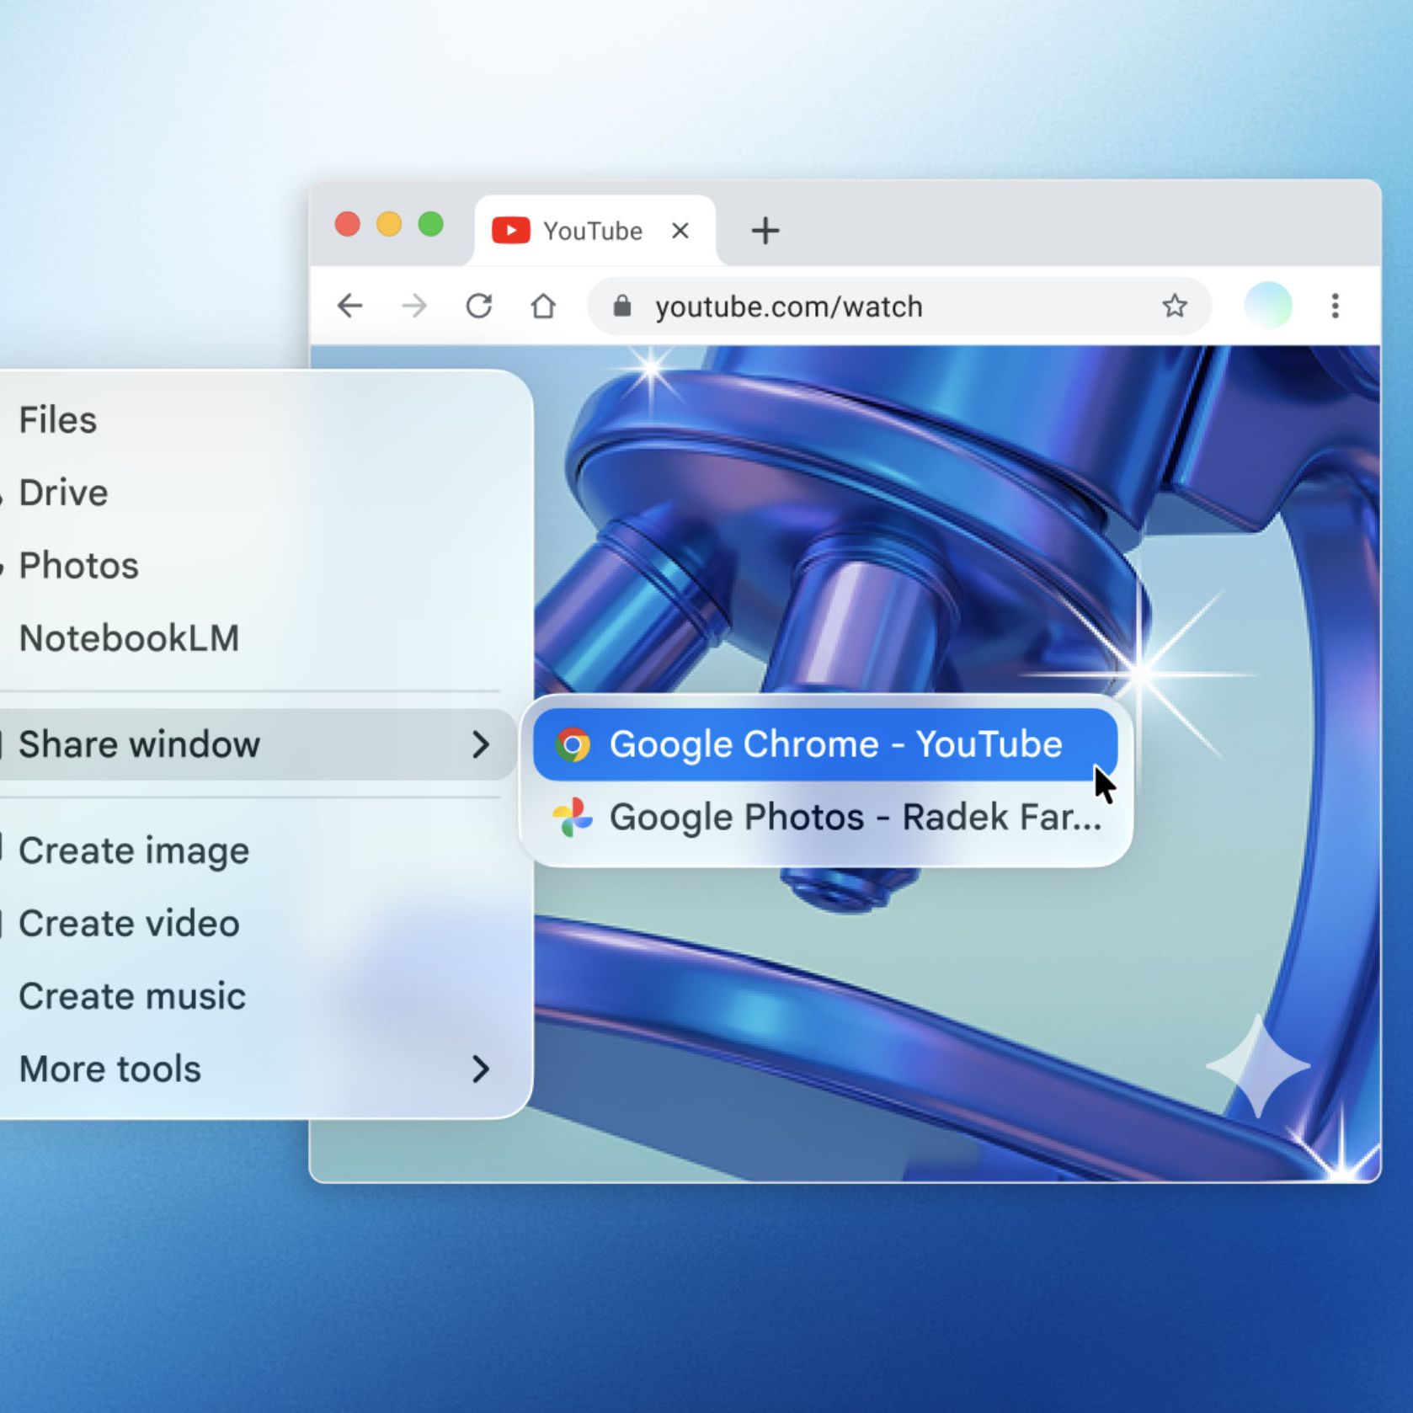The width and height of the screenshot is (1413, 1413).
Task: Open a new tab with plus
Action: click(x=765, y=230)
